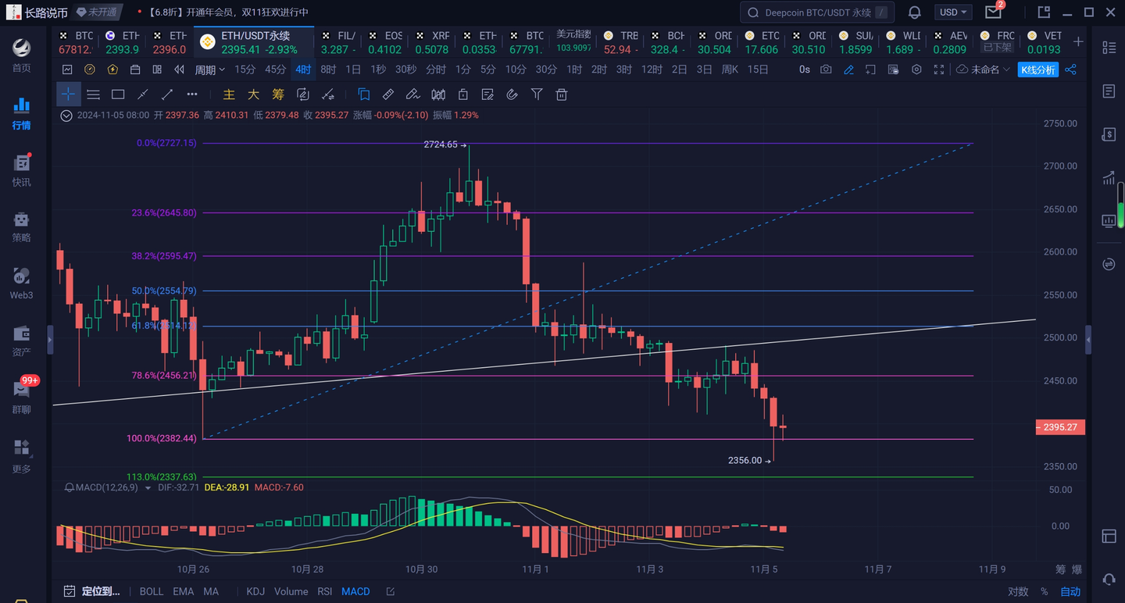
Task: Click the K线分析 button
Action: click(x=1037, y=70)
